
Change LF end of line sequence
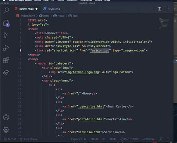pyautogui.click(x=103, y=139)
